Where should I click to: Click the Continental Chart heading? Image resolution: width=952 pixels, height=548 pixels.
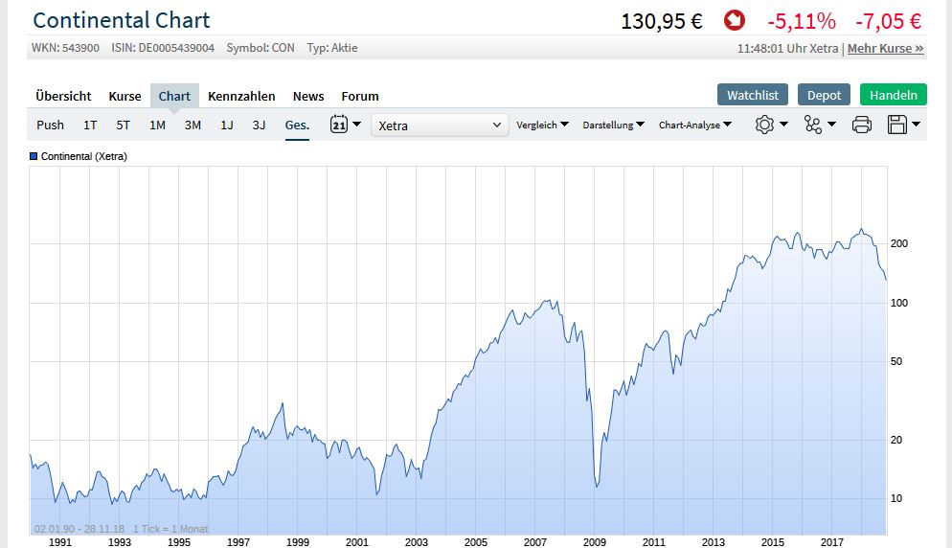(x=122, y=20)
